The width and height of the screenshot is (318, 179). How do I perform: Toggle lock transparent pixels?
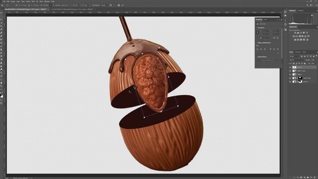(x=294, y=64)
